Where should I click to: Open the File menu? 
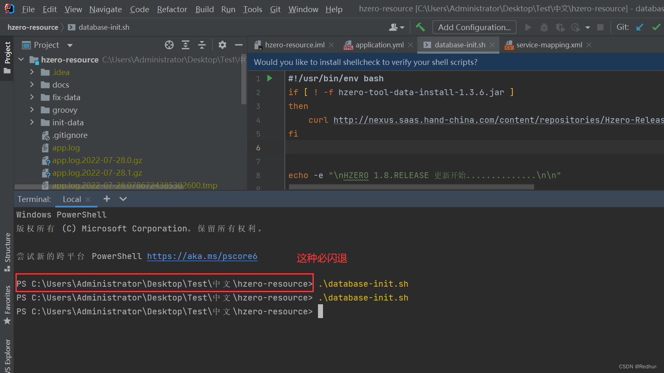click(28, 9)
